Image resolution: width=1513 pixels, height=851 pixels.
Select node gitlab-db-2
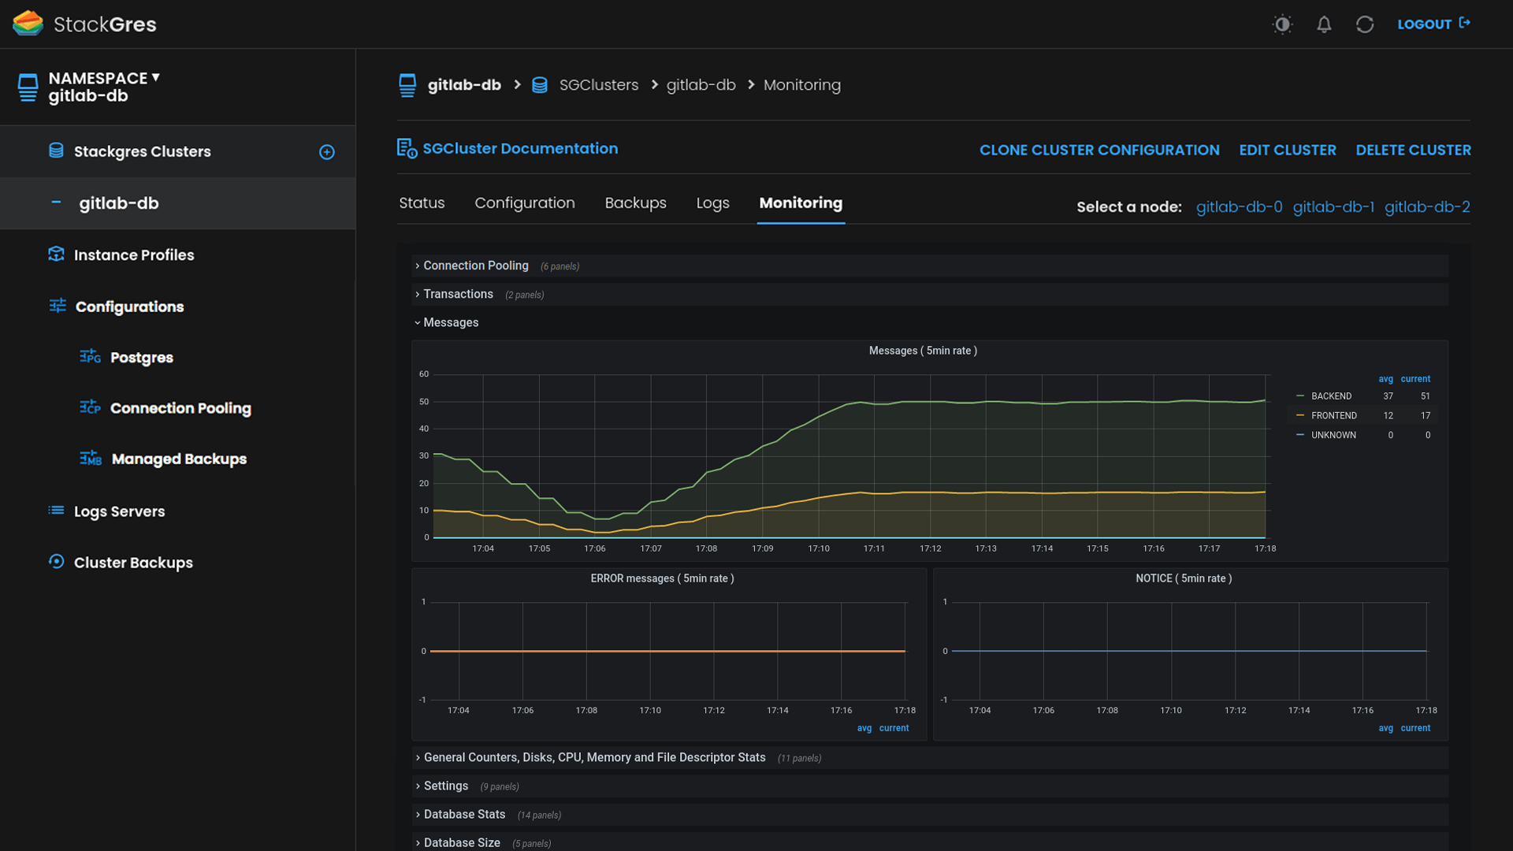(x=1427, y=207)
